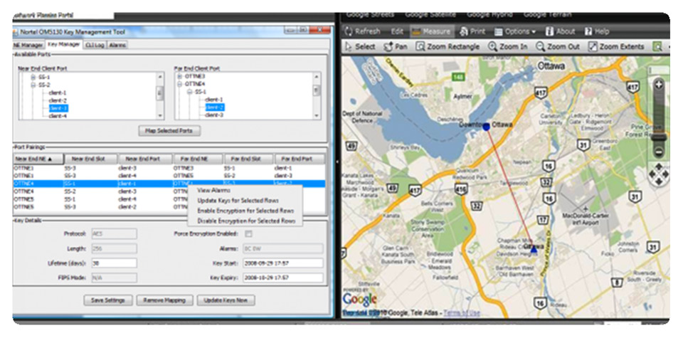The width and height of the screenshot is (683, 338).
Task: Select the Google Streets map layer
Action: tap(370, 15)
